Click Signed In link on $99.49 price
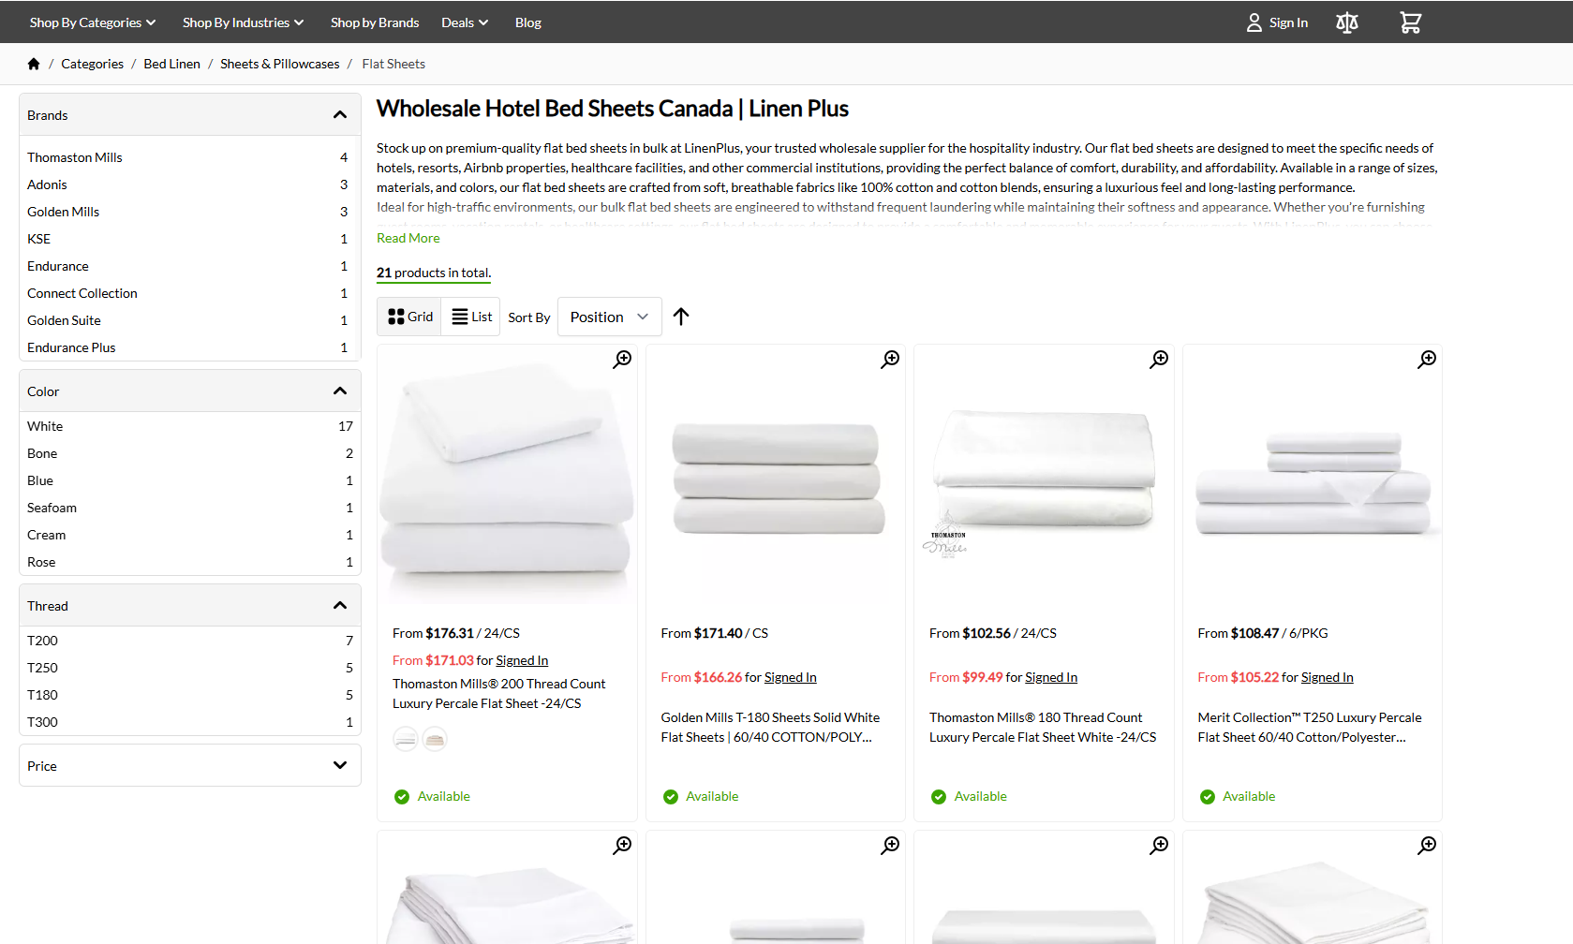 [x=1051, y=677]
